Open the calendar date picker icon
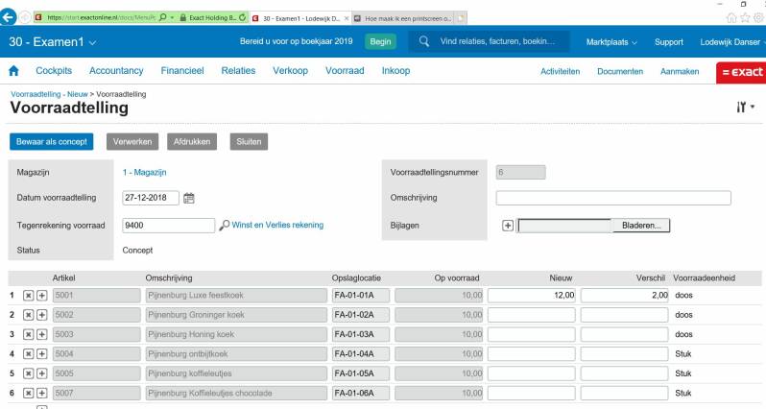This screenshot has width=766, height=409. tap(189, 198)
